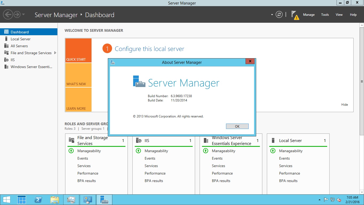Click Windows Server Essentials tile icon

pos(206,140)
